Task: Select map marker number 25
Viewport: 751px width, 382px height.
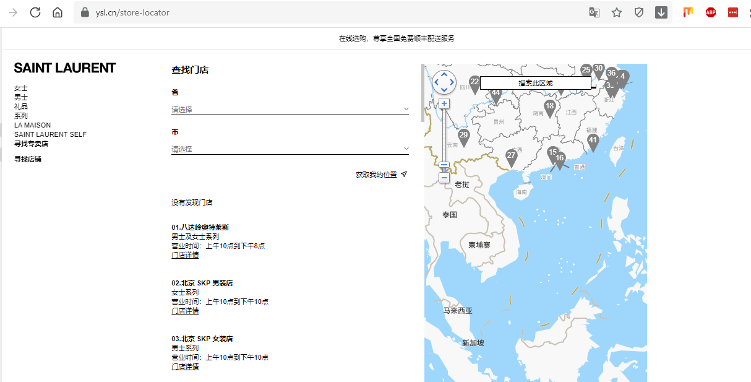Action: tap(586, 71)
